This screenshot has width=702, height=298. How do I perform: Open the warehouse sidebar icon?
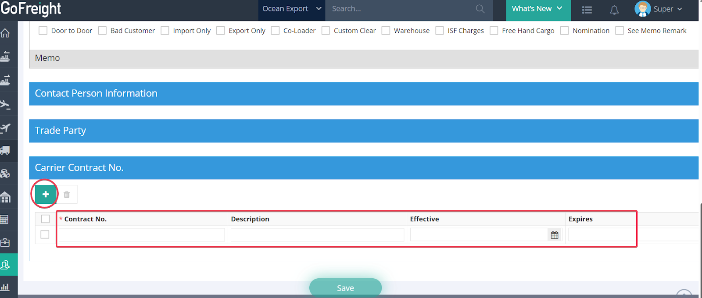click(x=5, y=197)
